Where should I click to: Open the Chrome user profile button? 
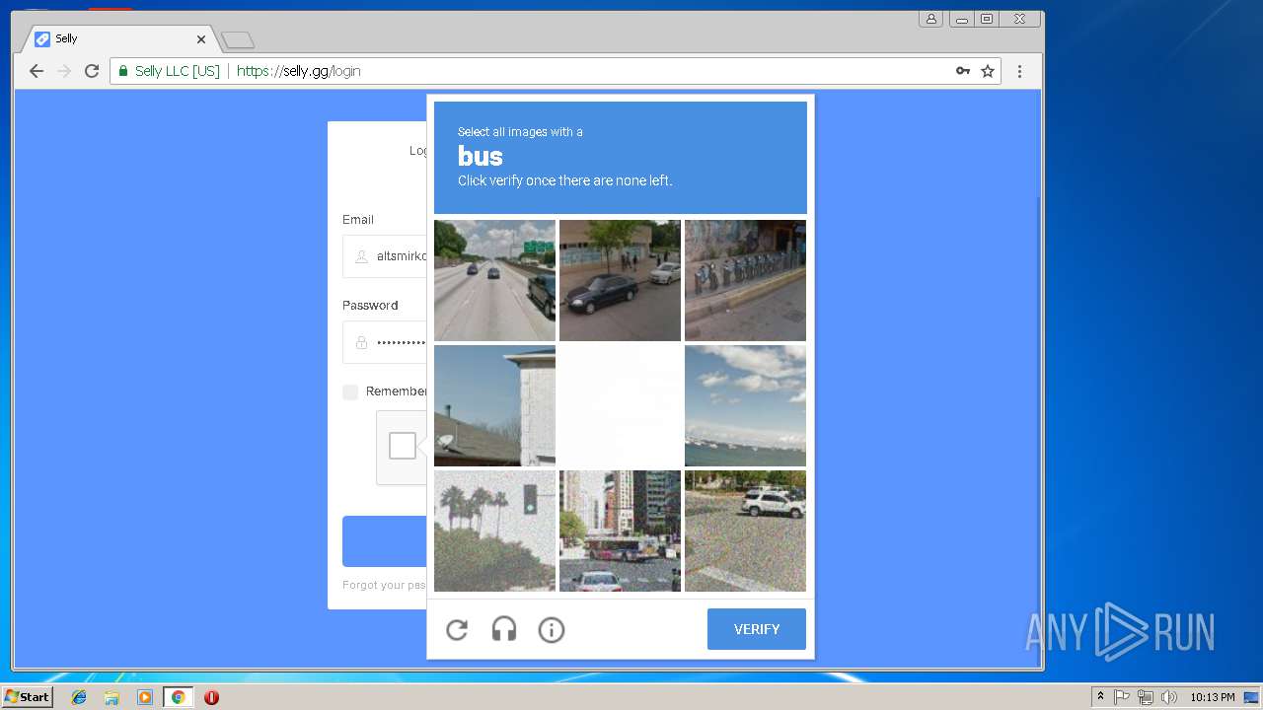[x=931, y=19]
